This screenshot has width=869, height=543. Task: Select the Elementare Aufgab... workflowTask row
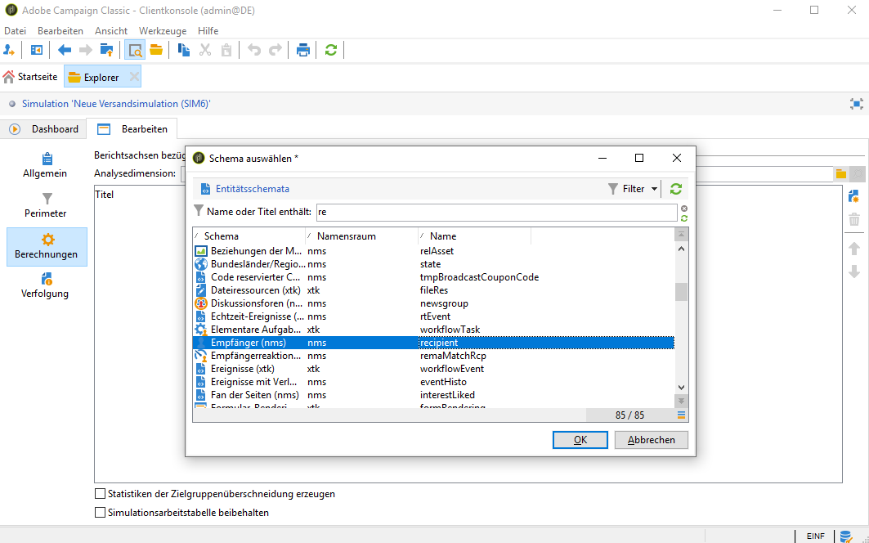click(433, 330)
